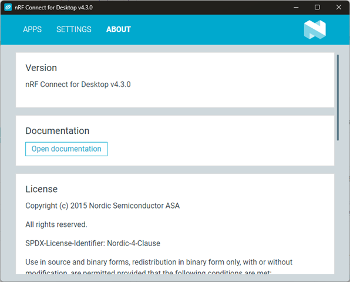The height and width of the screenshot is (282, 350).
Task: Click the window title text in title bar
Action: pyautogui.click(x=53, y=8)
